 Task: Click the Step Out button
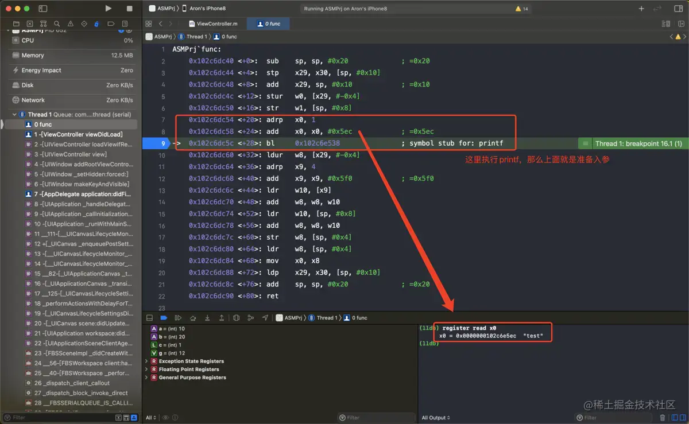tap(222, 317)
